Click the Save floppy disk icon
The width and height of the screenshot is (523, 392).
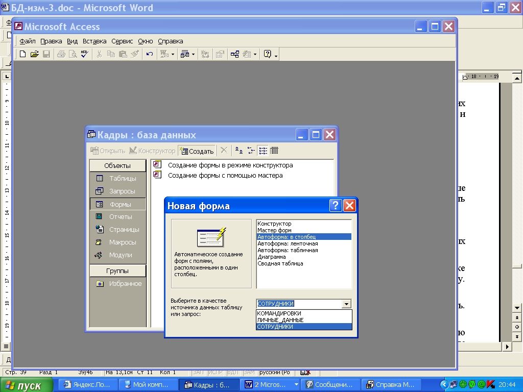pyautogui.click(x=46, y=54)
